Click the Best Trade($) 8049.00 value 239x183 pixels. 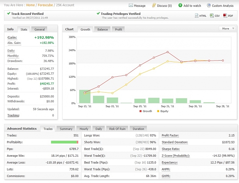151,149
